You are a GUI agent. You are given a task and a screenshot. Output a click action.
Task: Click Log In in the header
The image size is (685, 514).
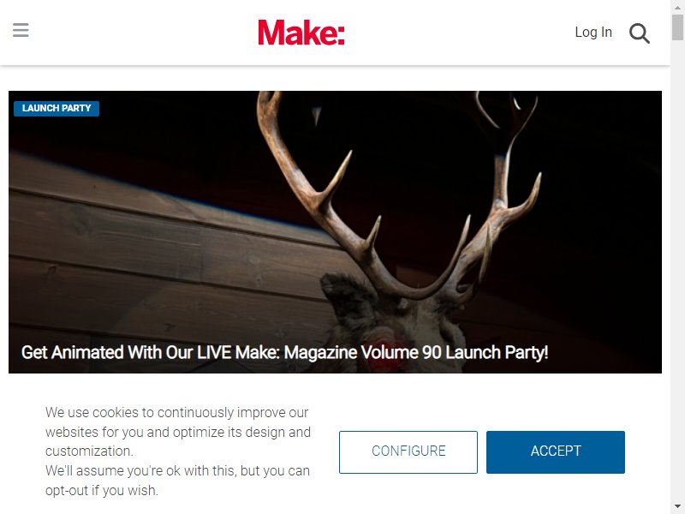click(593, 33)
